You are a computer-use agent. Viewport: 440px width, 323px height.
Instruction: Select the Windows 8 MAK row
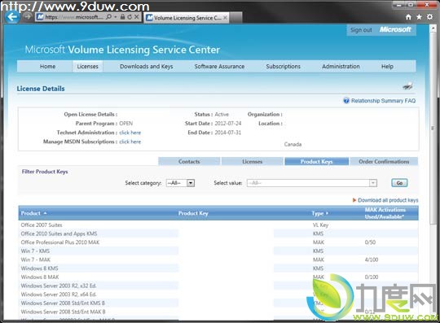(x=218, y=277)
